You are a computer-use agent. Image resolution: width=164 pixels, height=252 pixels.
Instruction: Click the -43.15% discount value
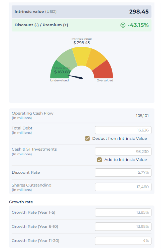[x=138, y=25]
